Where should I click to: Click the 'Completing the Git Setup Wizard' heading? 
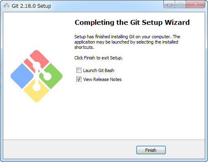click(x=132, y=22)
